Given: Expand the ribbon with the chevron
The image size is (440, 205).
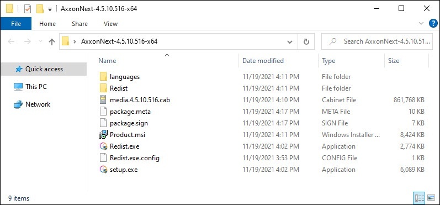Looking at the screenshot, I should click(x=421, y=24).
